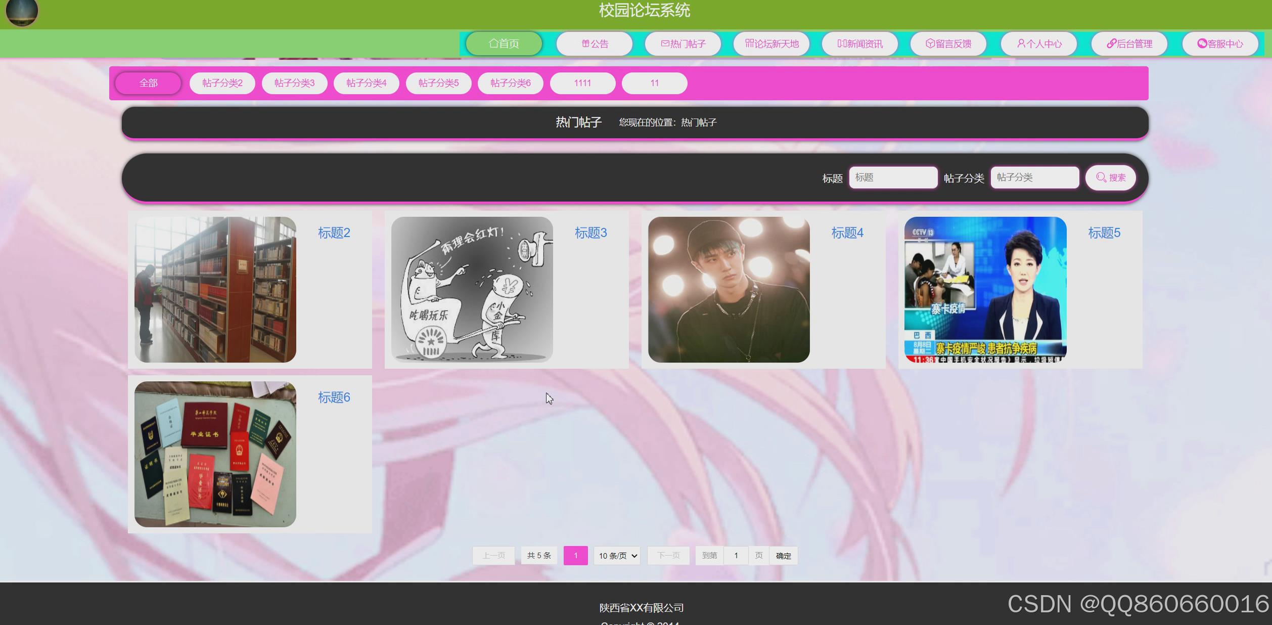Navigate to 论坛新天地

tap(771, 43)
